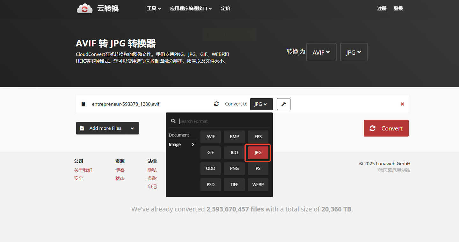Image resolution: width=459 pixels, height=242 pixels.
Task: Choose TIFF as output format
Action: (x=234, y=184)
